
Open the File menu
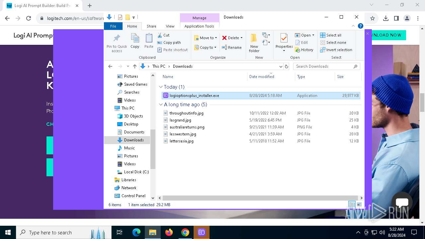pyautogui.click(x=113, y=26)
